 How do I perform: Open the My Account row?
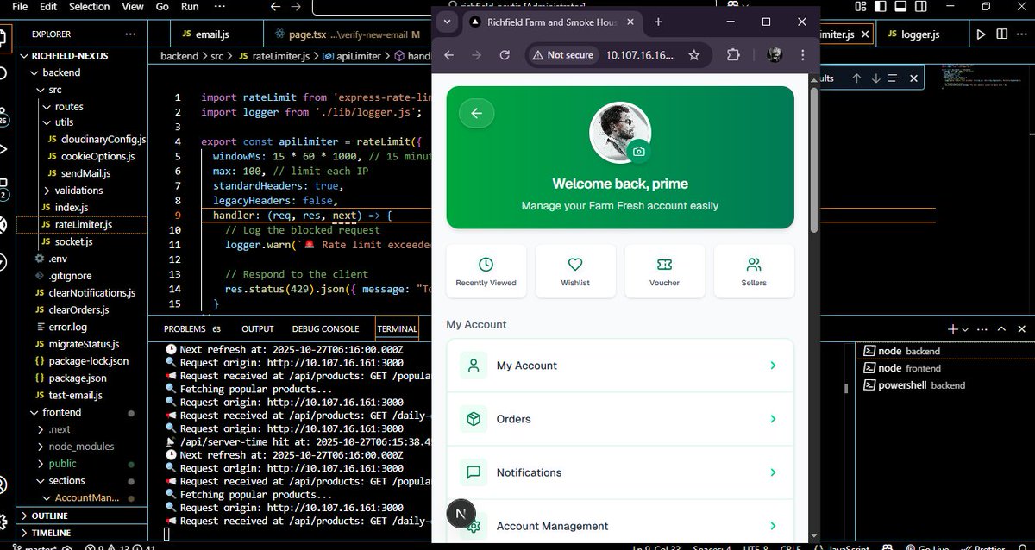tap(620, 366)
